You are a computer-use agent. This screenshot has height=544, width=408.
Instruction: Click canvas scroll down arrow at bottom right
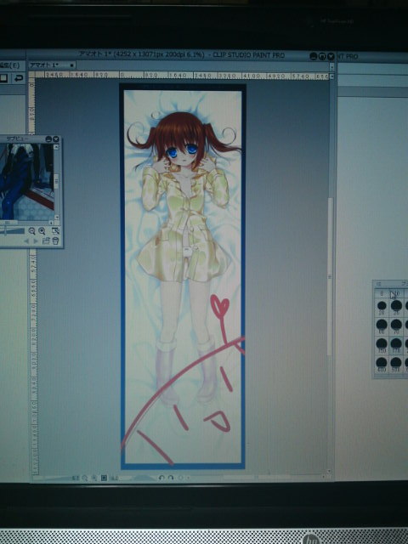[329, 471]
